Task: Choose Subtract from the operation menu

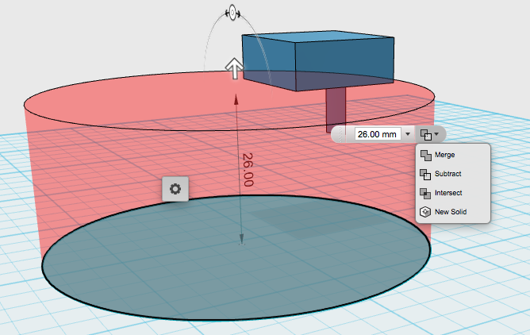Action: tap(453, 174)
